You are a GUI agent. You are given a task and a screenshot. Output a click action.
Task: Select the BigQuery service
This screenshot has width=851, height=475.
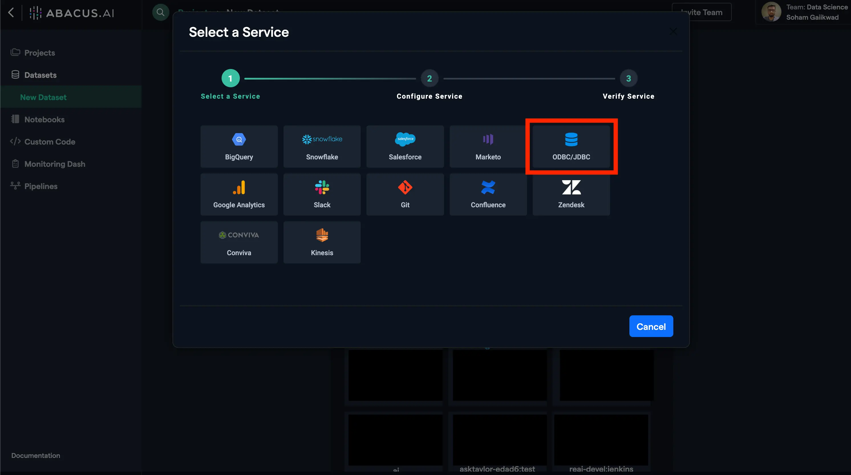point(239,146)
